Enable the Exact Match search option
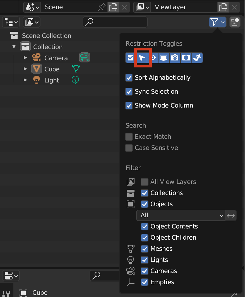 click(129, 137)
